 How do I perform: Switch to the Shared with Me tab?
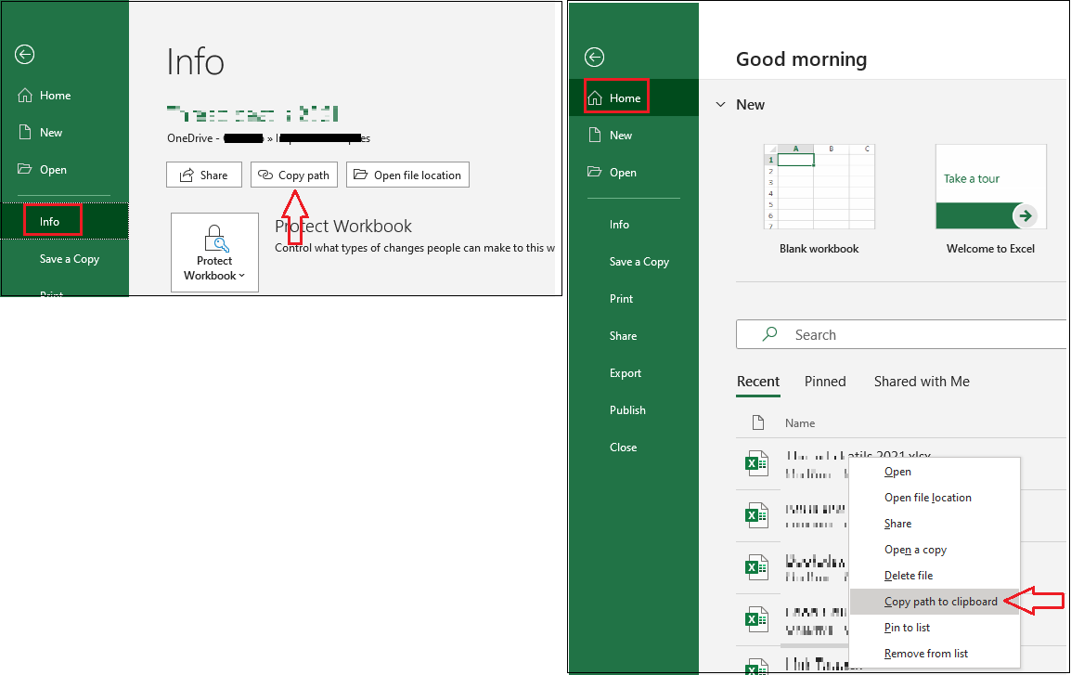coord(922,382)
